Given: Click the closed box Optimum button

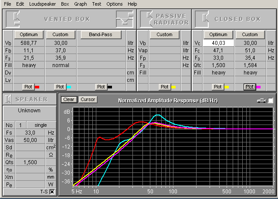Looking at the screenshot, I should click(x=218, y=34).
